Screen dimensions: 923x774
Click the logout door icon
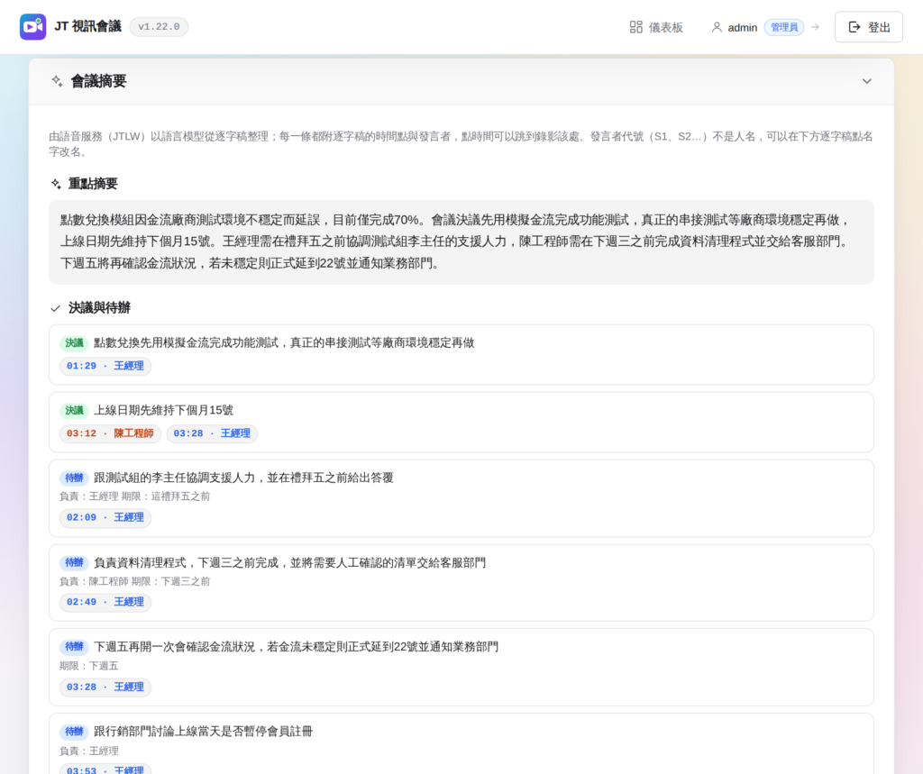pos(854,27)
